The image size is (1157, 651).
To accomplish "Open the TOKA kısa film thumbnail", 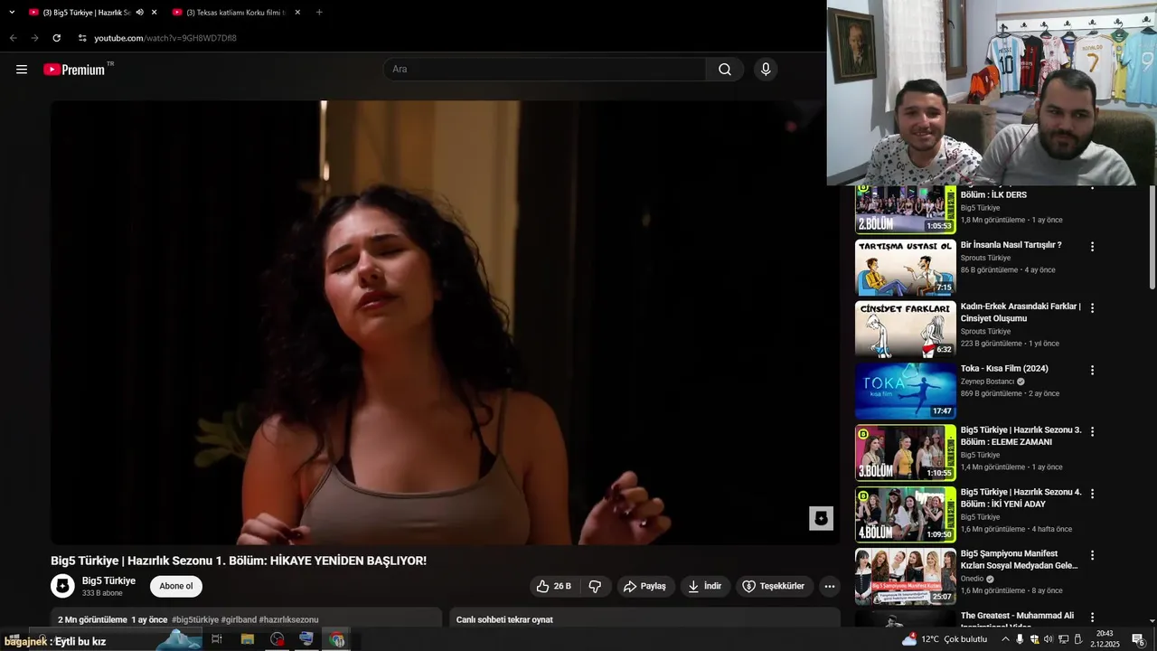I will pyautogui.click(x=905, y=392).
